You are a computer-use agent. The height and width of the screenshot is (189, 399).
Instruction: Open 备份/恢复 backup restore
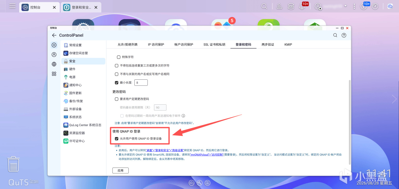[x=83, y=101]
